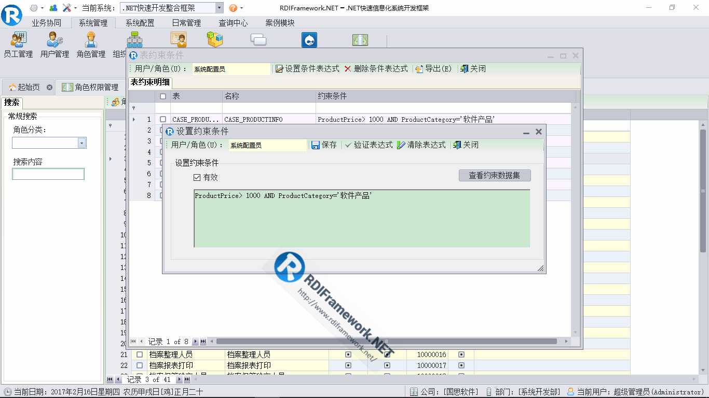Viewport: 709px width, 398px height.
Task: Click the green panels ribbon icon
Action: click(360, 40)
